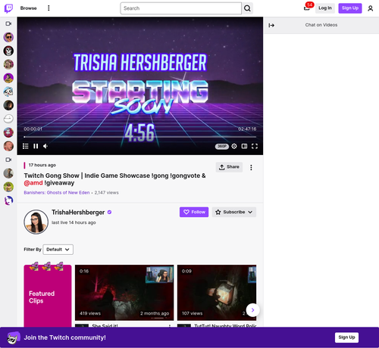Open the purple-background avatar channel in sidebar
Screen dimensions: 379x348
click(8, 78)
